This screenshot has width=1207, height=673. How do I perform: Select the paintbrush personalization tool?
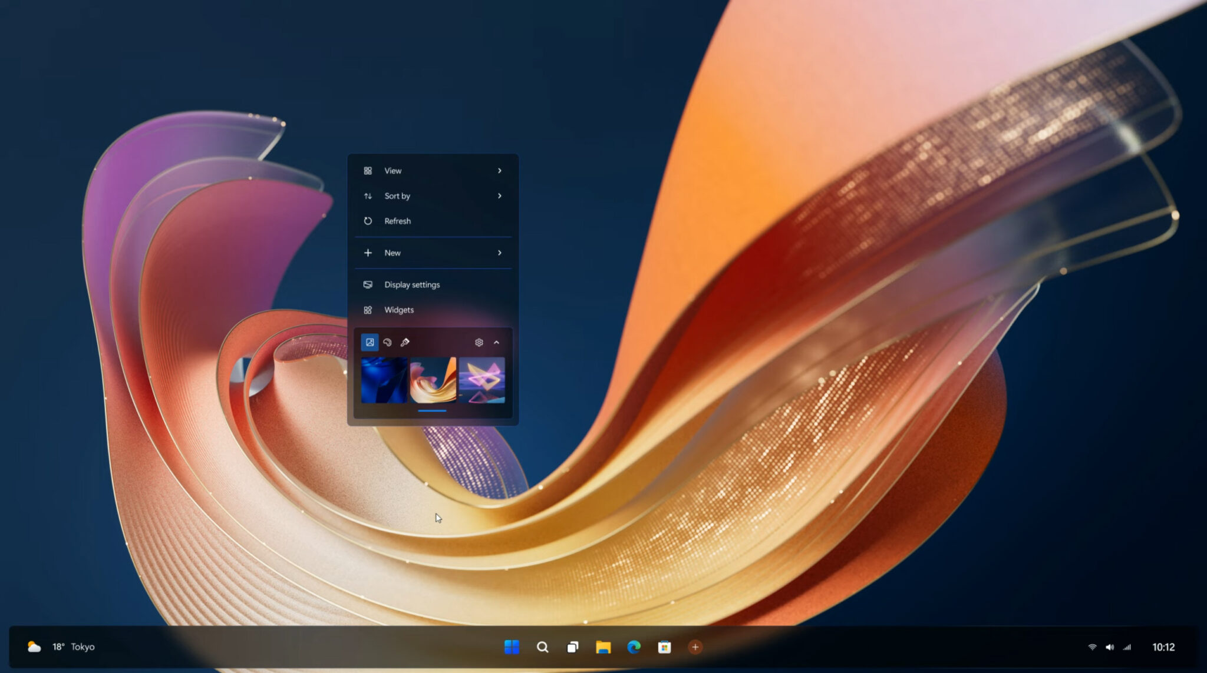tap(405, 342)
